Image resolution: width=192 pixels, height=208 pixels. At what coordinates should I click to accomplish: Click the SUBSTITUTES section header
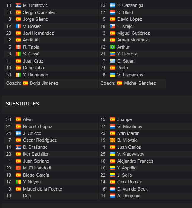coord(22,104)
